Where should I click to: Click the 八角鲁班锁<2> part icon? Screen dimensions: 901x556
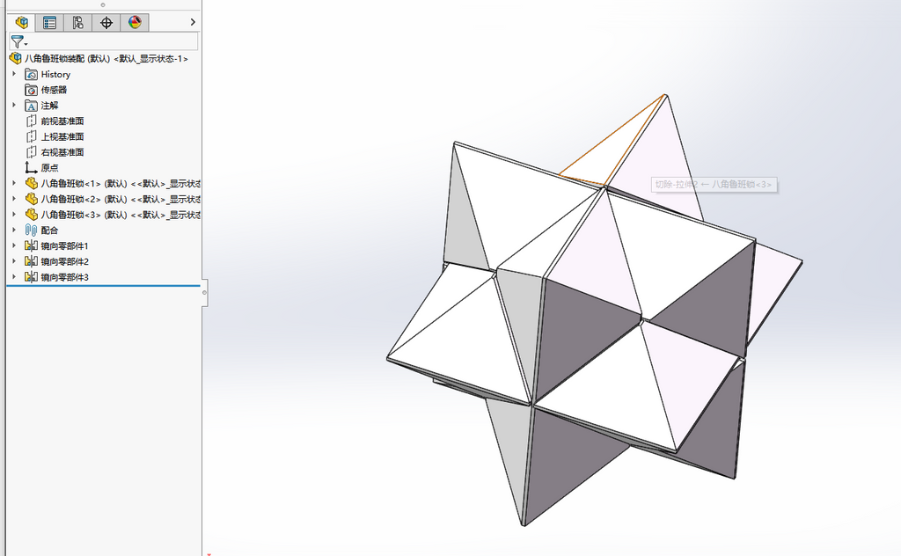[32, 199]
